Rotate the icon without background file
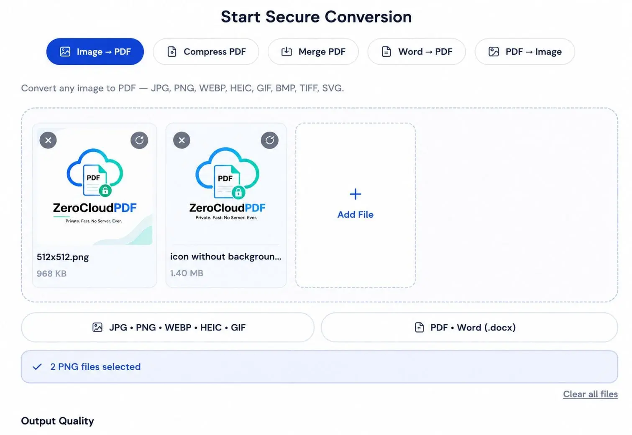 coord(270,140)
